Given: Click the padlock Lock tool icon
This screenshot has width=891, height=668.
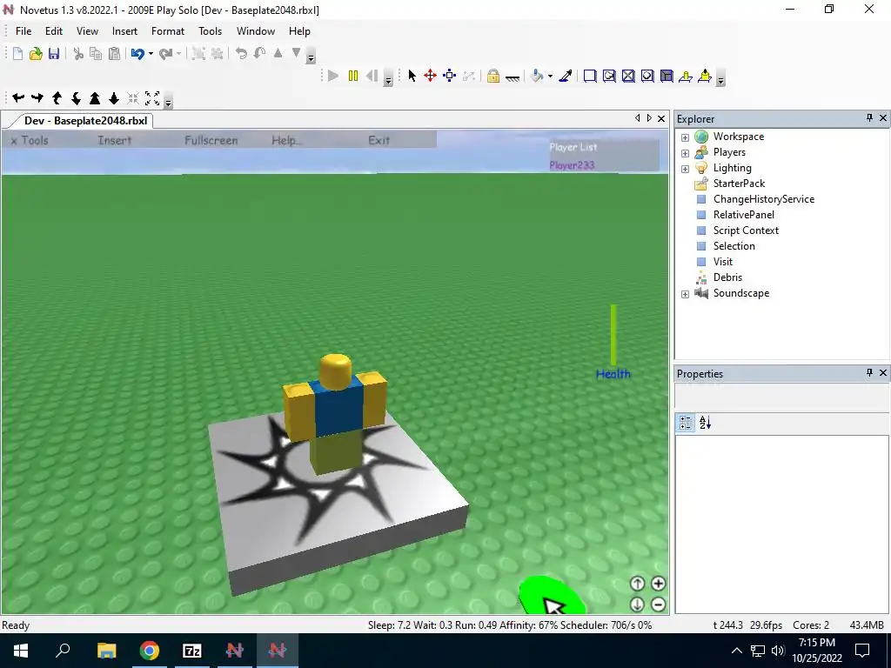Looking at the screenshot, I should tap(493, 76).
